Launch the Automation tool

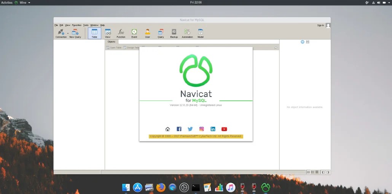[187, 33]
